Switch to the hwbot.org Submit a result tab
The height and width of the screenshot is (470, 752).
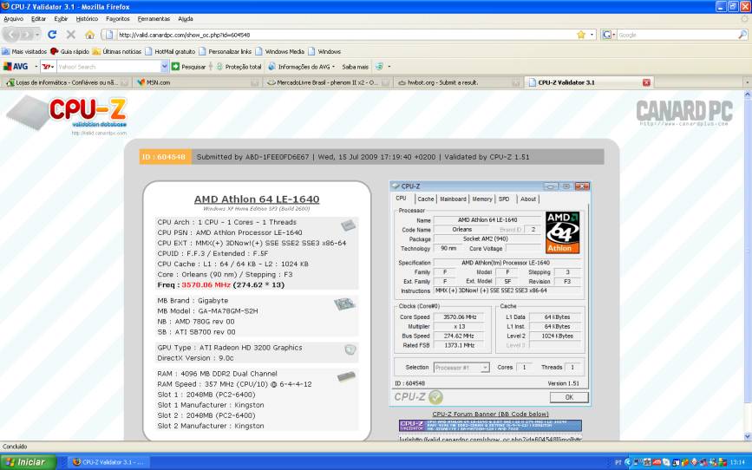(459, 82)
